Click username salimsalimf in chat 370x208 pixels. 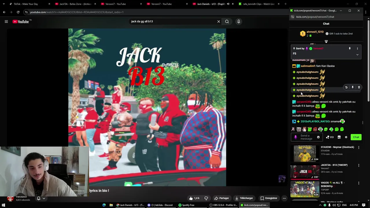click(308, 66)
